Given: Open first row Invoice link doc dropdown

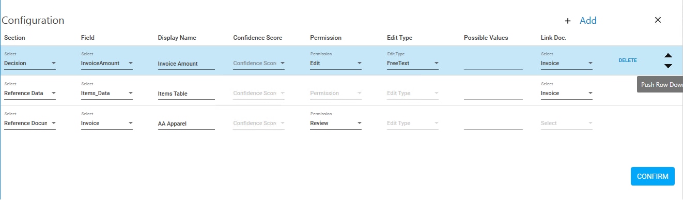Looking at the screenshot, I should pos(567,63).
